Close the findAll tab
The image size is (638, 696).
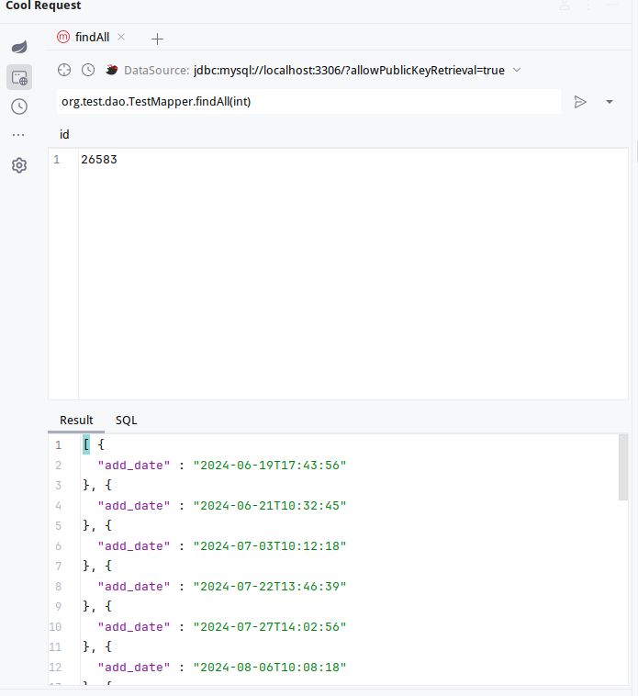pos(121,38)
